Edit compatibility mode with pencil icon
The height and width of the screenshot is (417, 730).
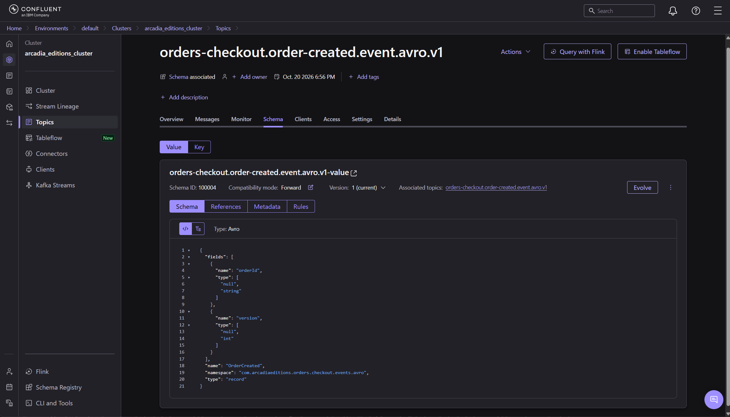(311, 187)
